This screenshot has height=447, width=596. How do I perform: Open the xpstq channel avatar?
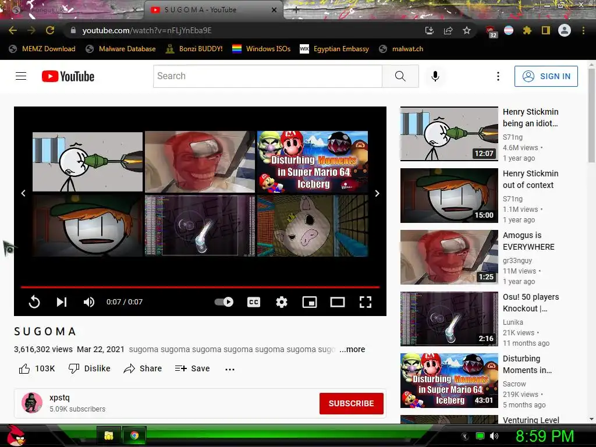tap(31, 403)
